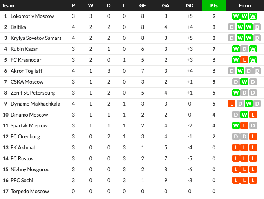Screen dimensions: 264x199
Task: Click the gray D badge in Rubin Kazan's form
Action: pos(244,49)
